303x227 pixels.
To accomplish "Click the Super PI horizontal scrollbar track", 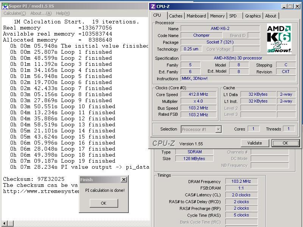I will pyautogui.click(x=81, y=223).
